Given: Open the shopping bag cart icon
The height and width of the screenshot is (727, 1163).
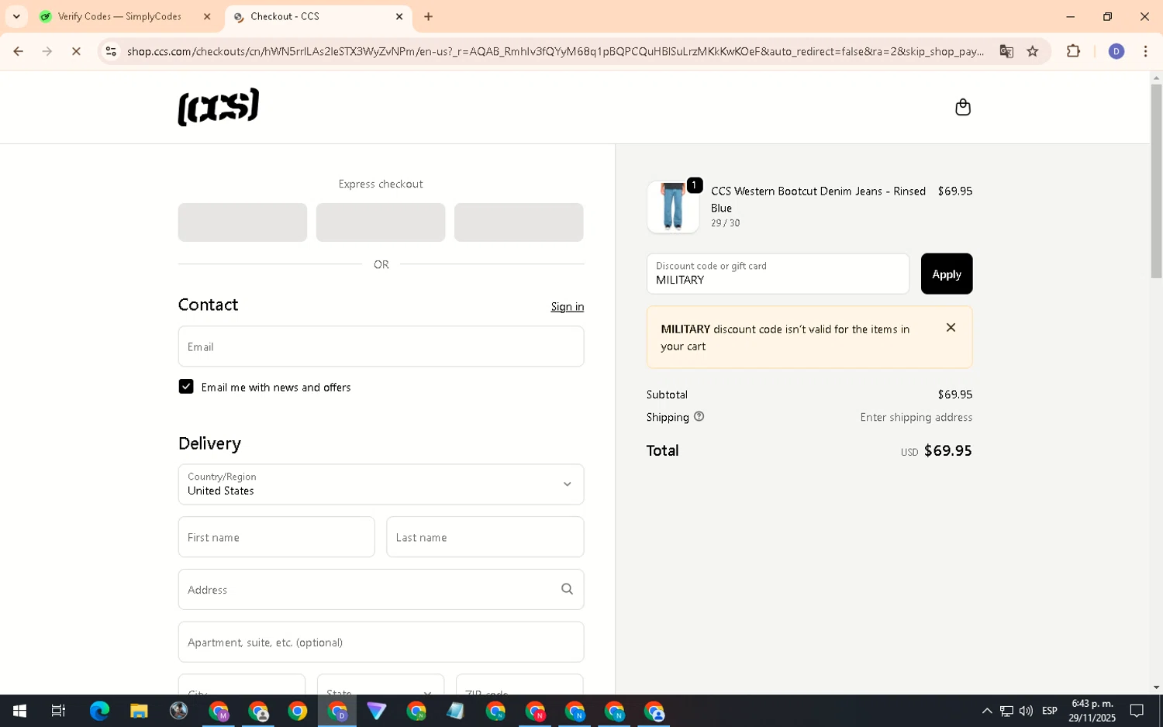Looking at the screenshot, I should pyautogui.click(x=963, y=107).
